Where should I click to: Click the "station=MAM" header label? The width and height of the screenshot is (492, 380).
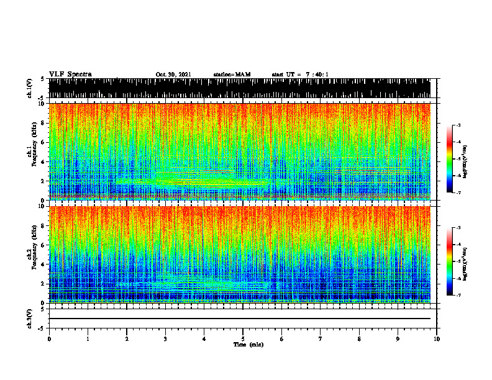pyautogui.click(x=232, y=75)
